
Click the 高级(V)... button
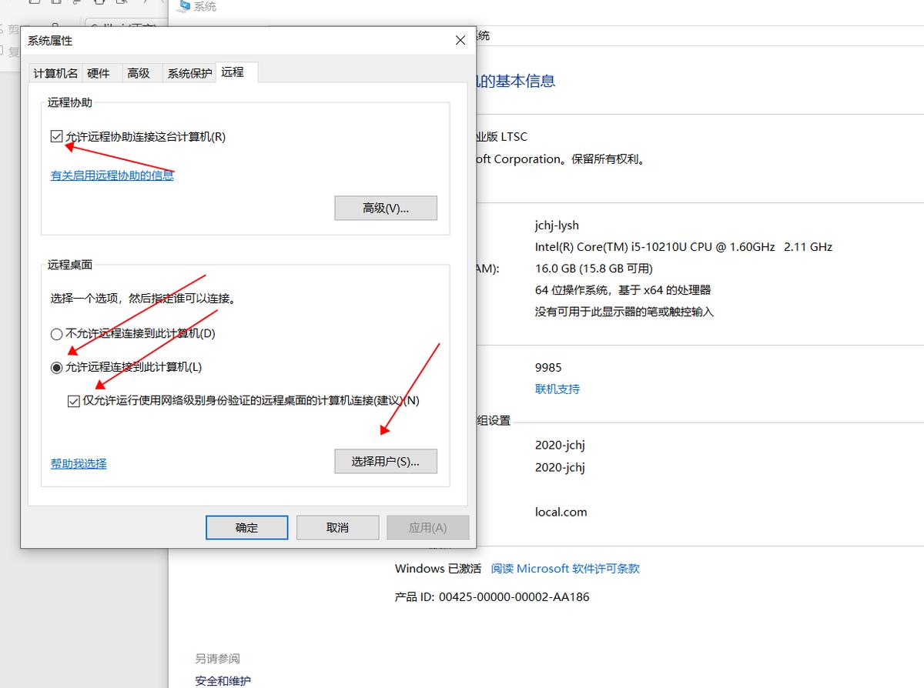(386, 208)
